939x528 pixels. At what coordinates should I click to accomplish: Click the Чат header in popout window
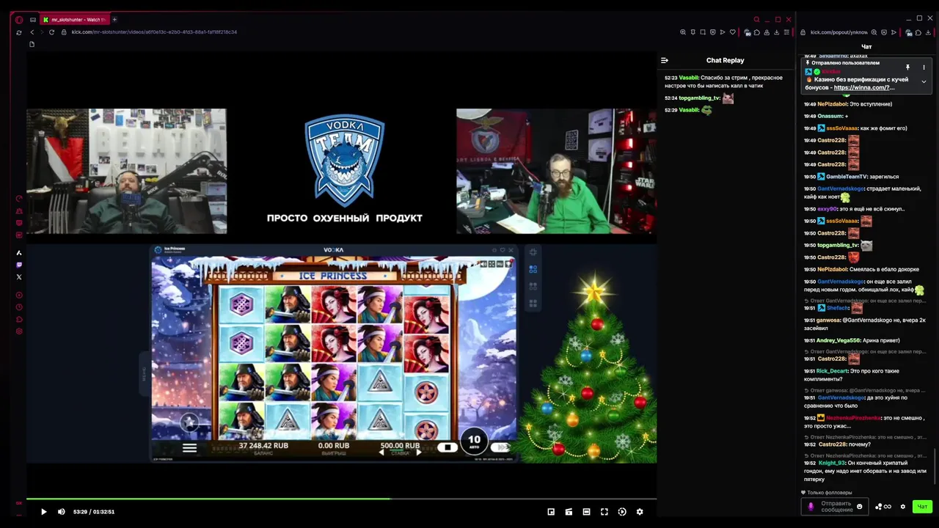pyautogui.click(x=866, y=47)
